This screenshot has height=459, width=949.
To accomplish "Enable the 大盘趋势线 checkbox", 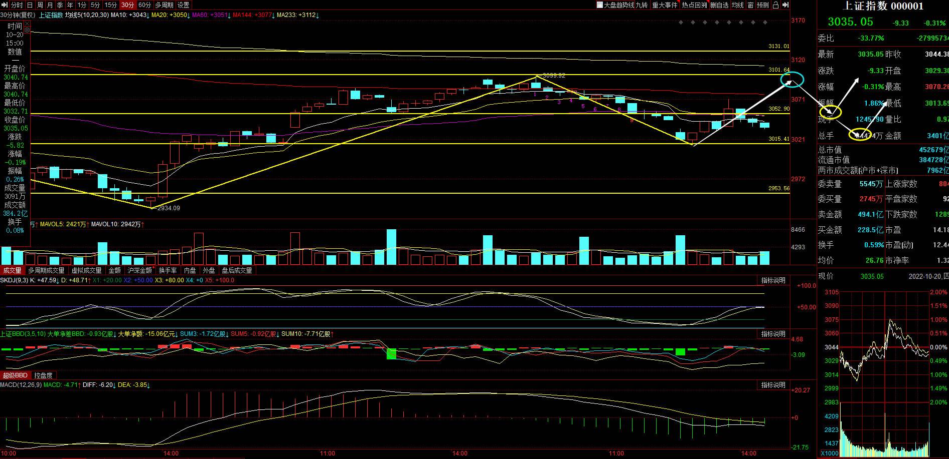I will point(600,5).
